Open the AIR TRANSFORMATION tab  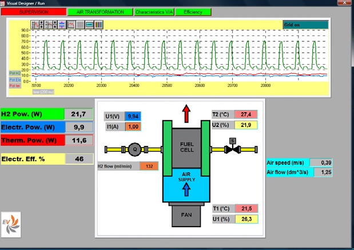100,12
